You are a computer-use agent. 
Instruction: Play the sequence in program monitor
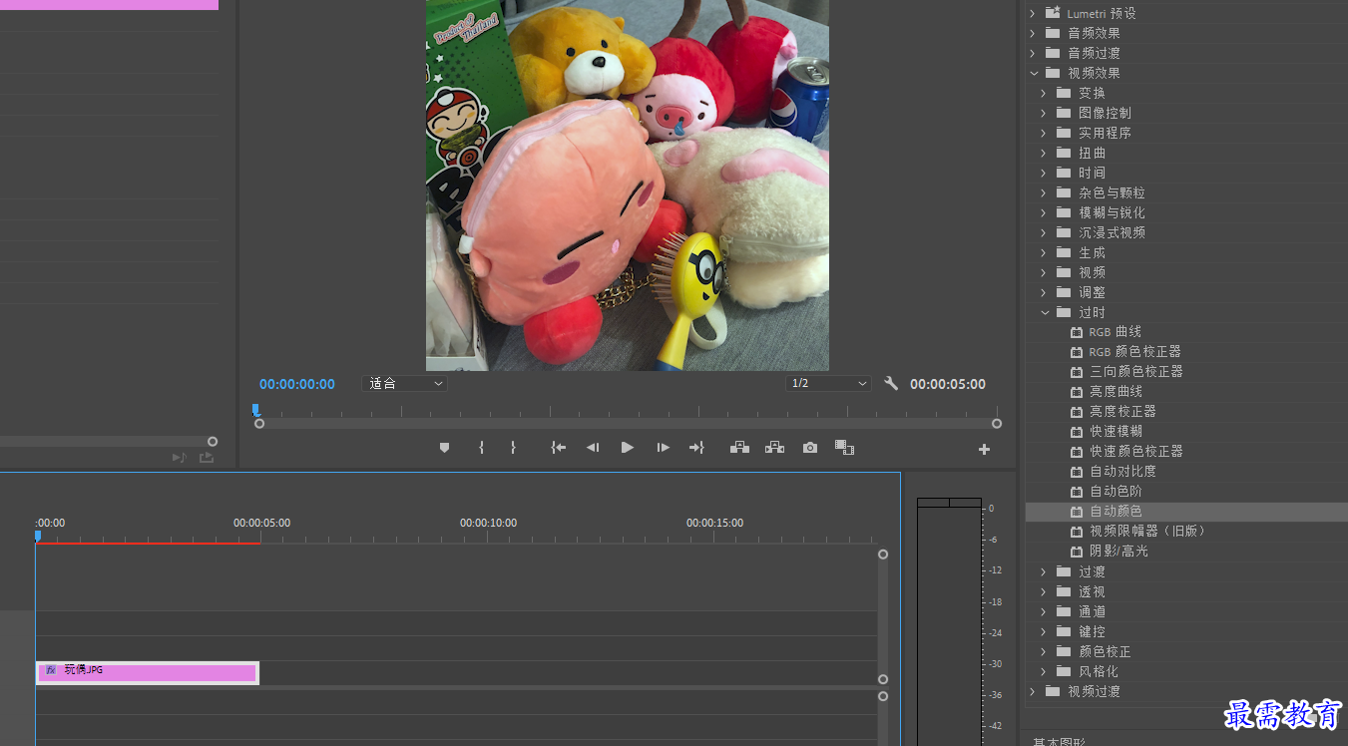click(627, 448)
